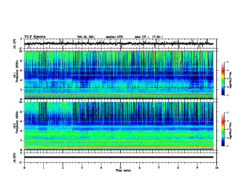Click time axis tick label "6"
Image resolution: width=244 pixels, height=188 pixels.
click(140, 168)
